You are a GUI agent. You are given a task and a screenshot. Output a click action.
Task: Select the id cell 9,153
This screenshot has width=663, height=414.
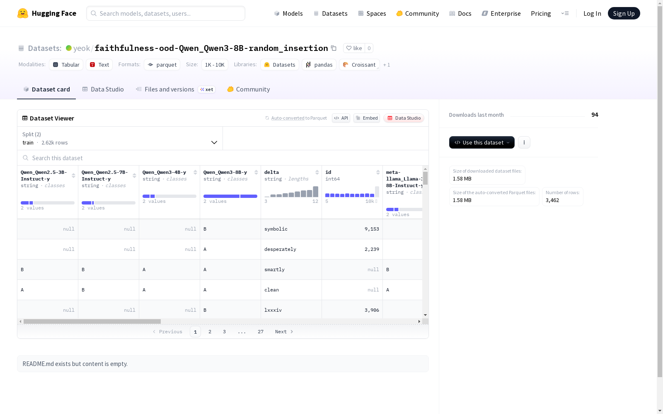pyautogui.click(x=352, y=229)
